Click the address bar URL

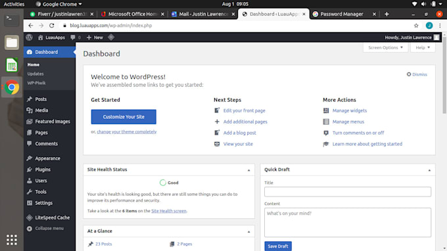[111, 26]
